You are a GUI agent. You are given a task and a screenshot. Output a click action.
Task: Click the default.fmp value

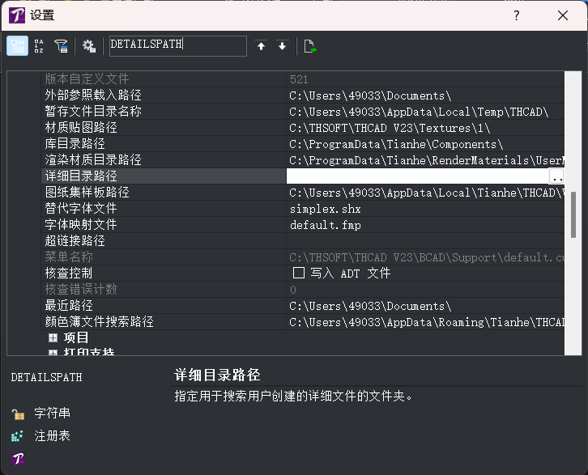(325, 225)
